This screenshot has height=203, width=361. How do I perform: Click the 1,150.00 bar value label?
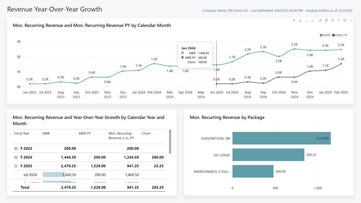coord(322,138)
